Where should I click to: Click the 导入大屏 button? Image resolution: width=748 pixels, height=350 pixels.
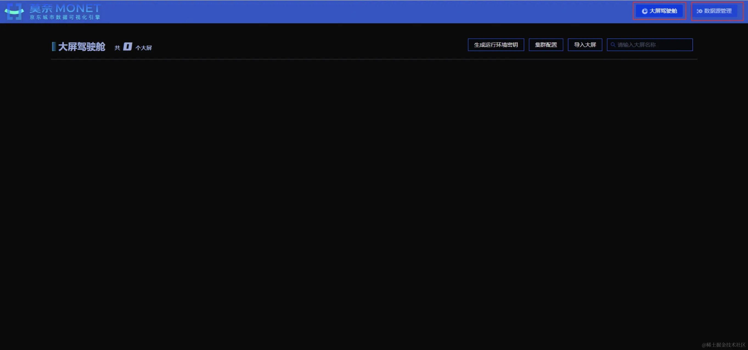pos(584,45)
